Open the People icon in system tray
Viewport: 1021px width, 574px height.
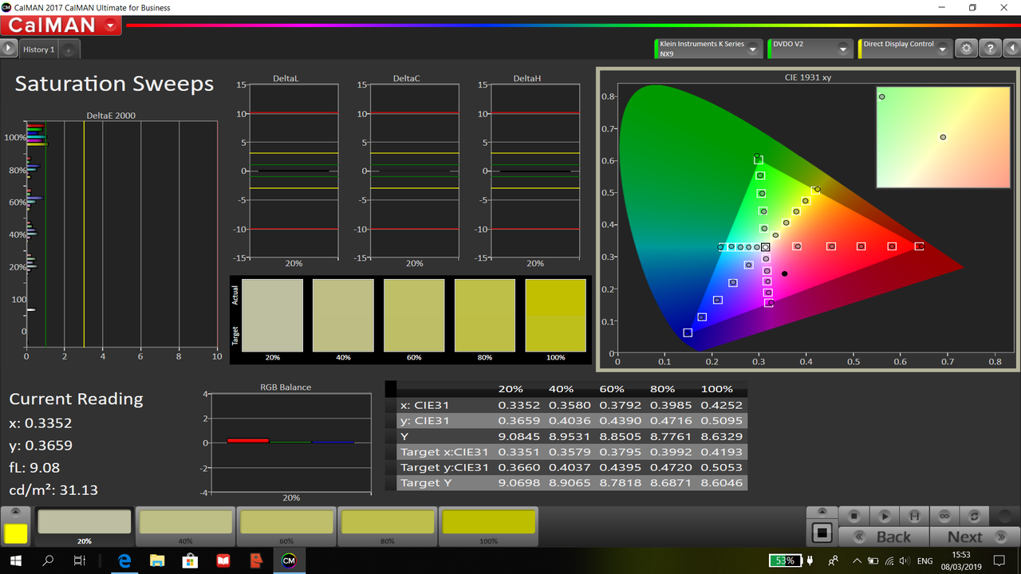[x=834, y=560]
